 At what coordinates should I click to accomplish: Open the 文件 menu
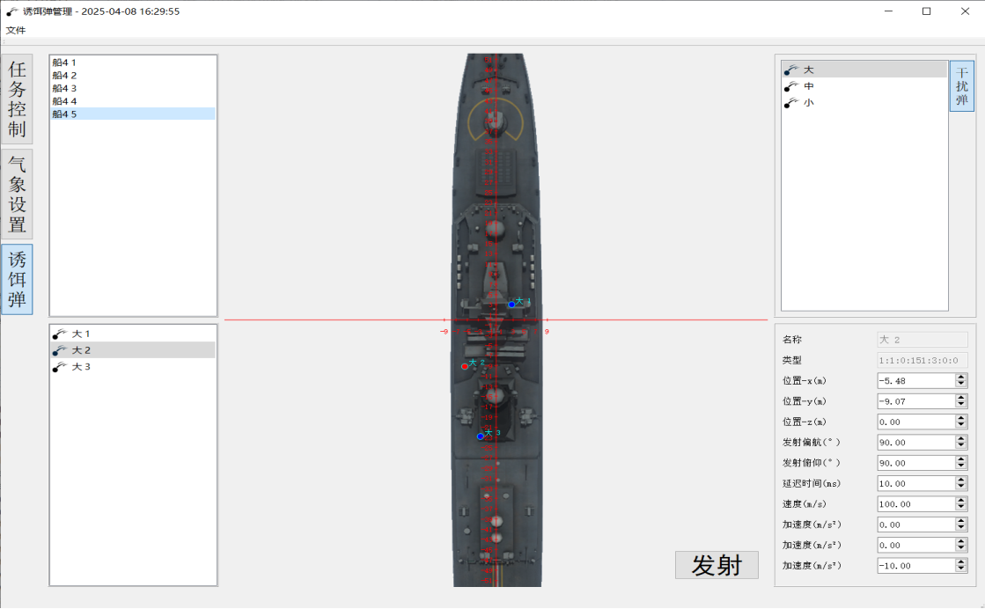(x=16, y=30)
